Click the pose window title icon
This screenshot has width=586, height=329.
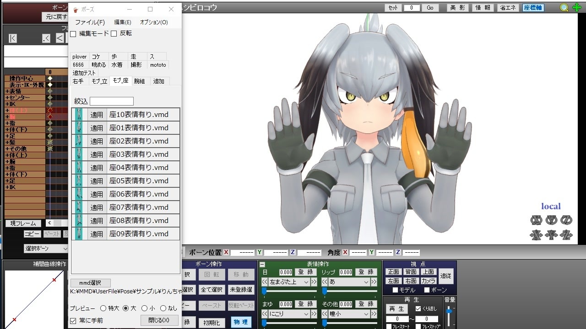(x=76, y=10)
